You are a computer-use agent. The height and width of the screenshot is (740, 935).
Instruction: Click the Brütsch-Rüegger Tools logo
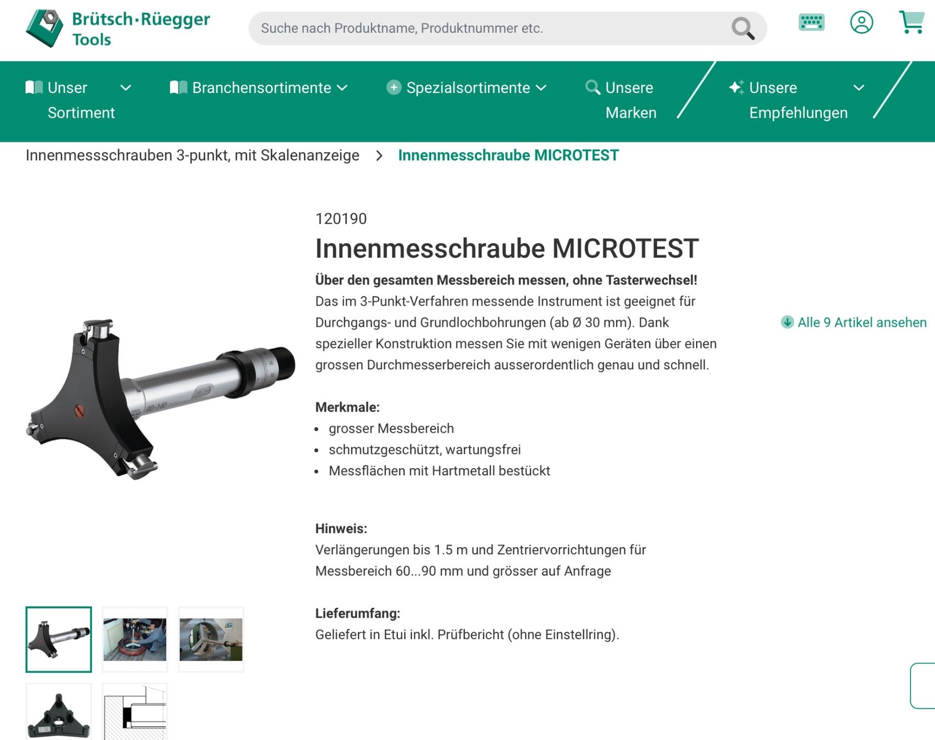tap(117, 29)
